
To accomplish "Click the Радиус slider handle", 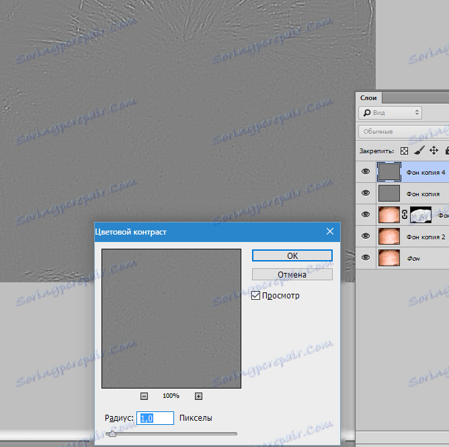I will [x=112, y=434].
